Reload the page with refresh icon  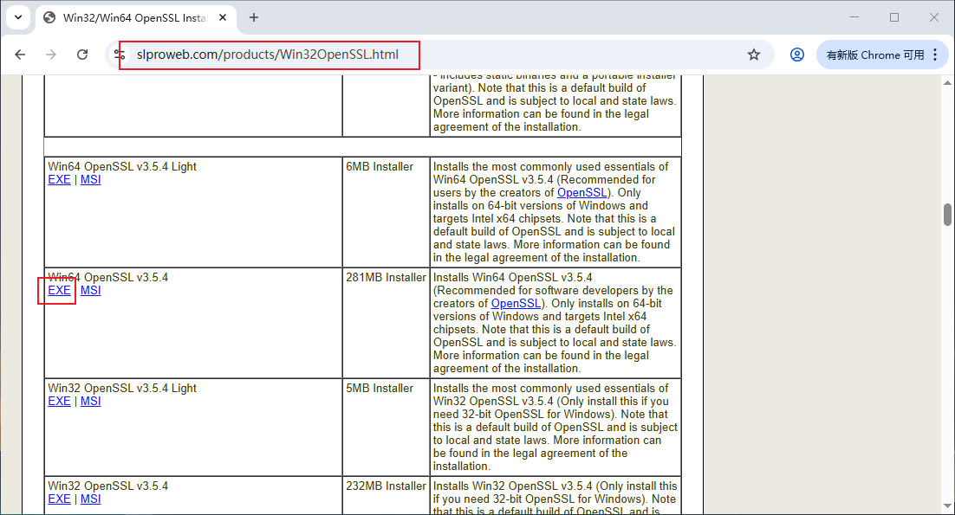point(82,55)
